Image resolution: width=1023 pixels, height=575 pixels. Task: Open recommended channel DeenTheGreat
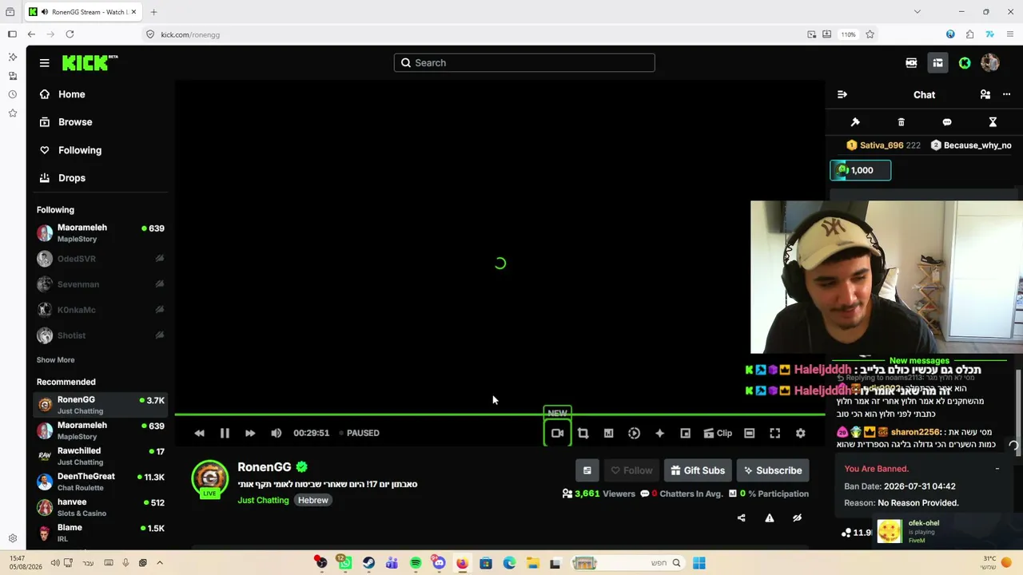pyautogui.click(x=101, y=482)
